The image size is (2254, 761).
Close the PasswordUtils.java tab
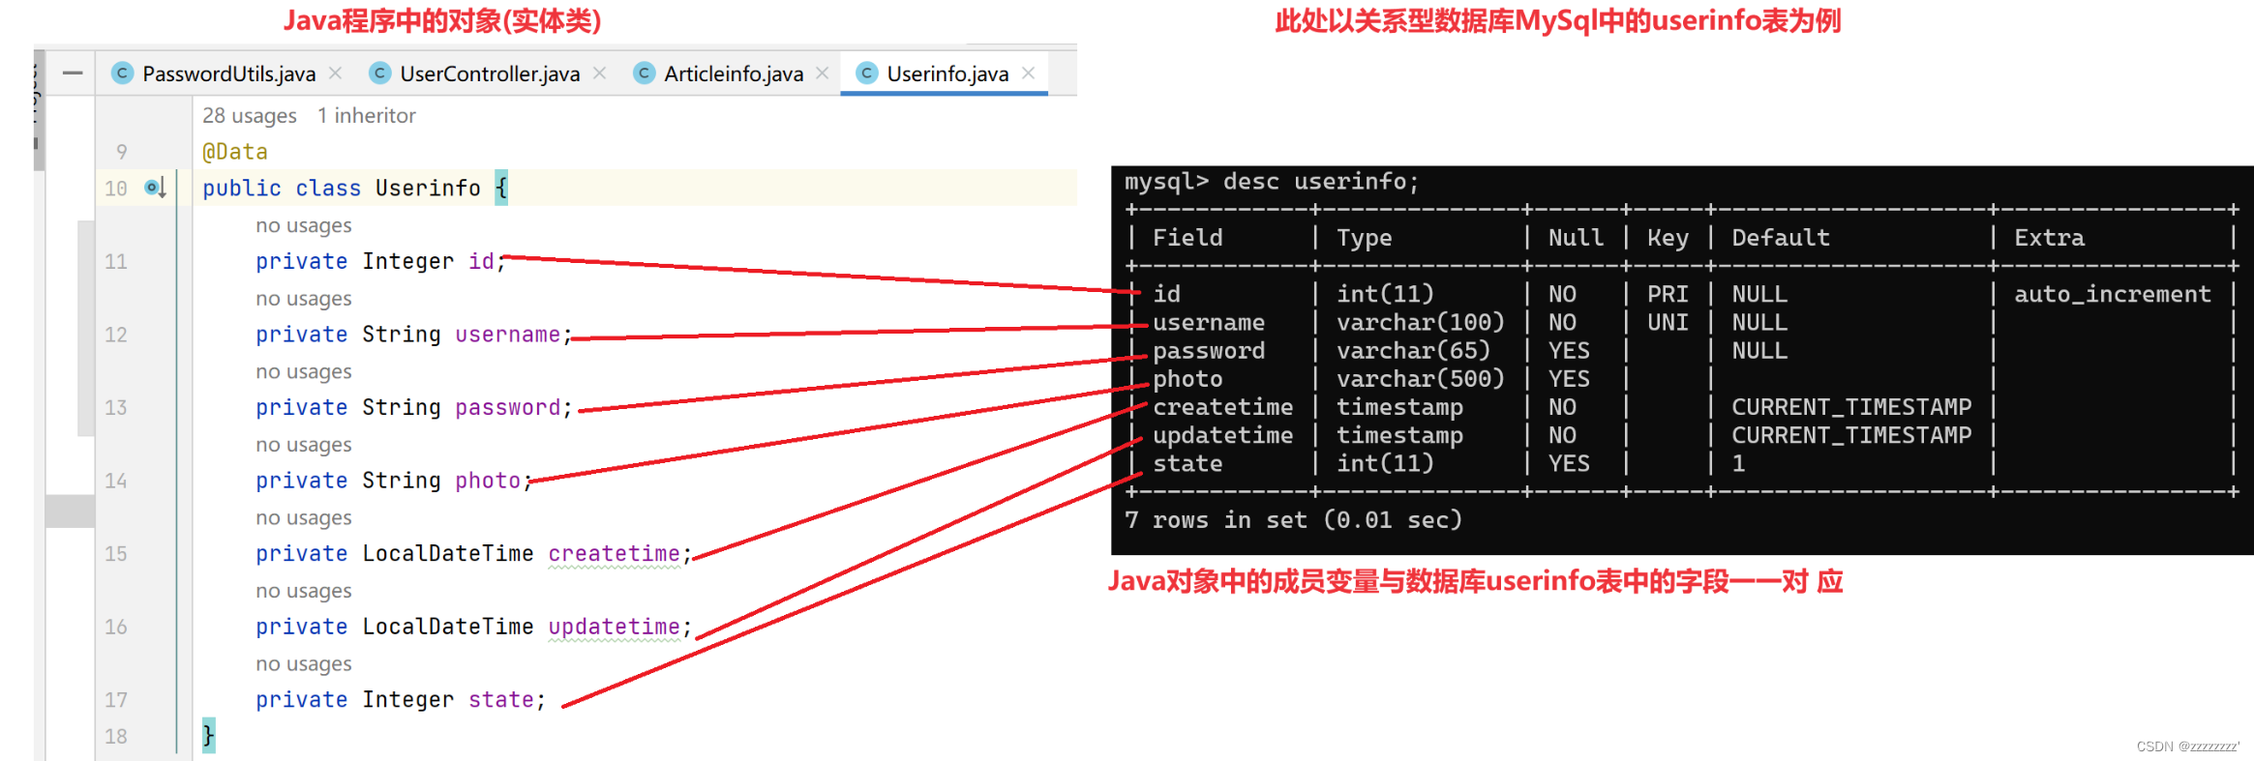tap(336, 73)
